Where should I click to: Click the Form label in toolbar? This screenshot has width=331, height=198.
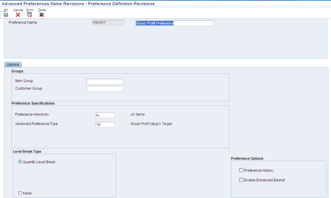point(30,10)
